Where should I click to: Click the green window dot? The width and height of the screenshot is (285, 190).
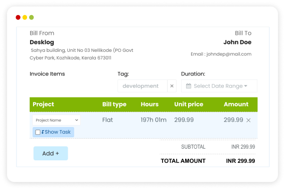pos(32,17)
